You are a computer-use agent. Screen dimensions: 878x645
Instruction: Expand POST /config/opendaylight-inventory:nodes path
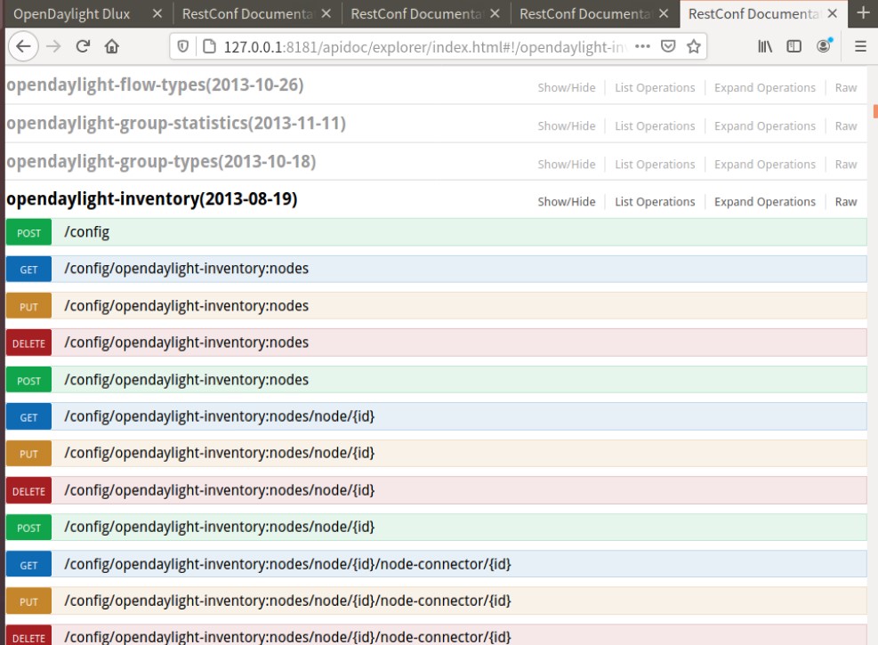186,380
